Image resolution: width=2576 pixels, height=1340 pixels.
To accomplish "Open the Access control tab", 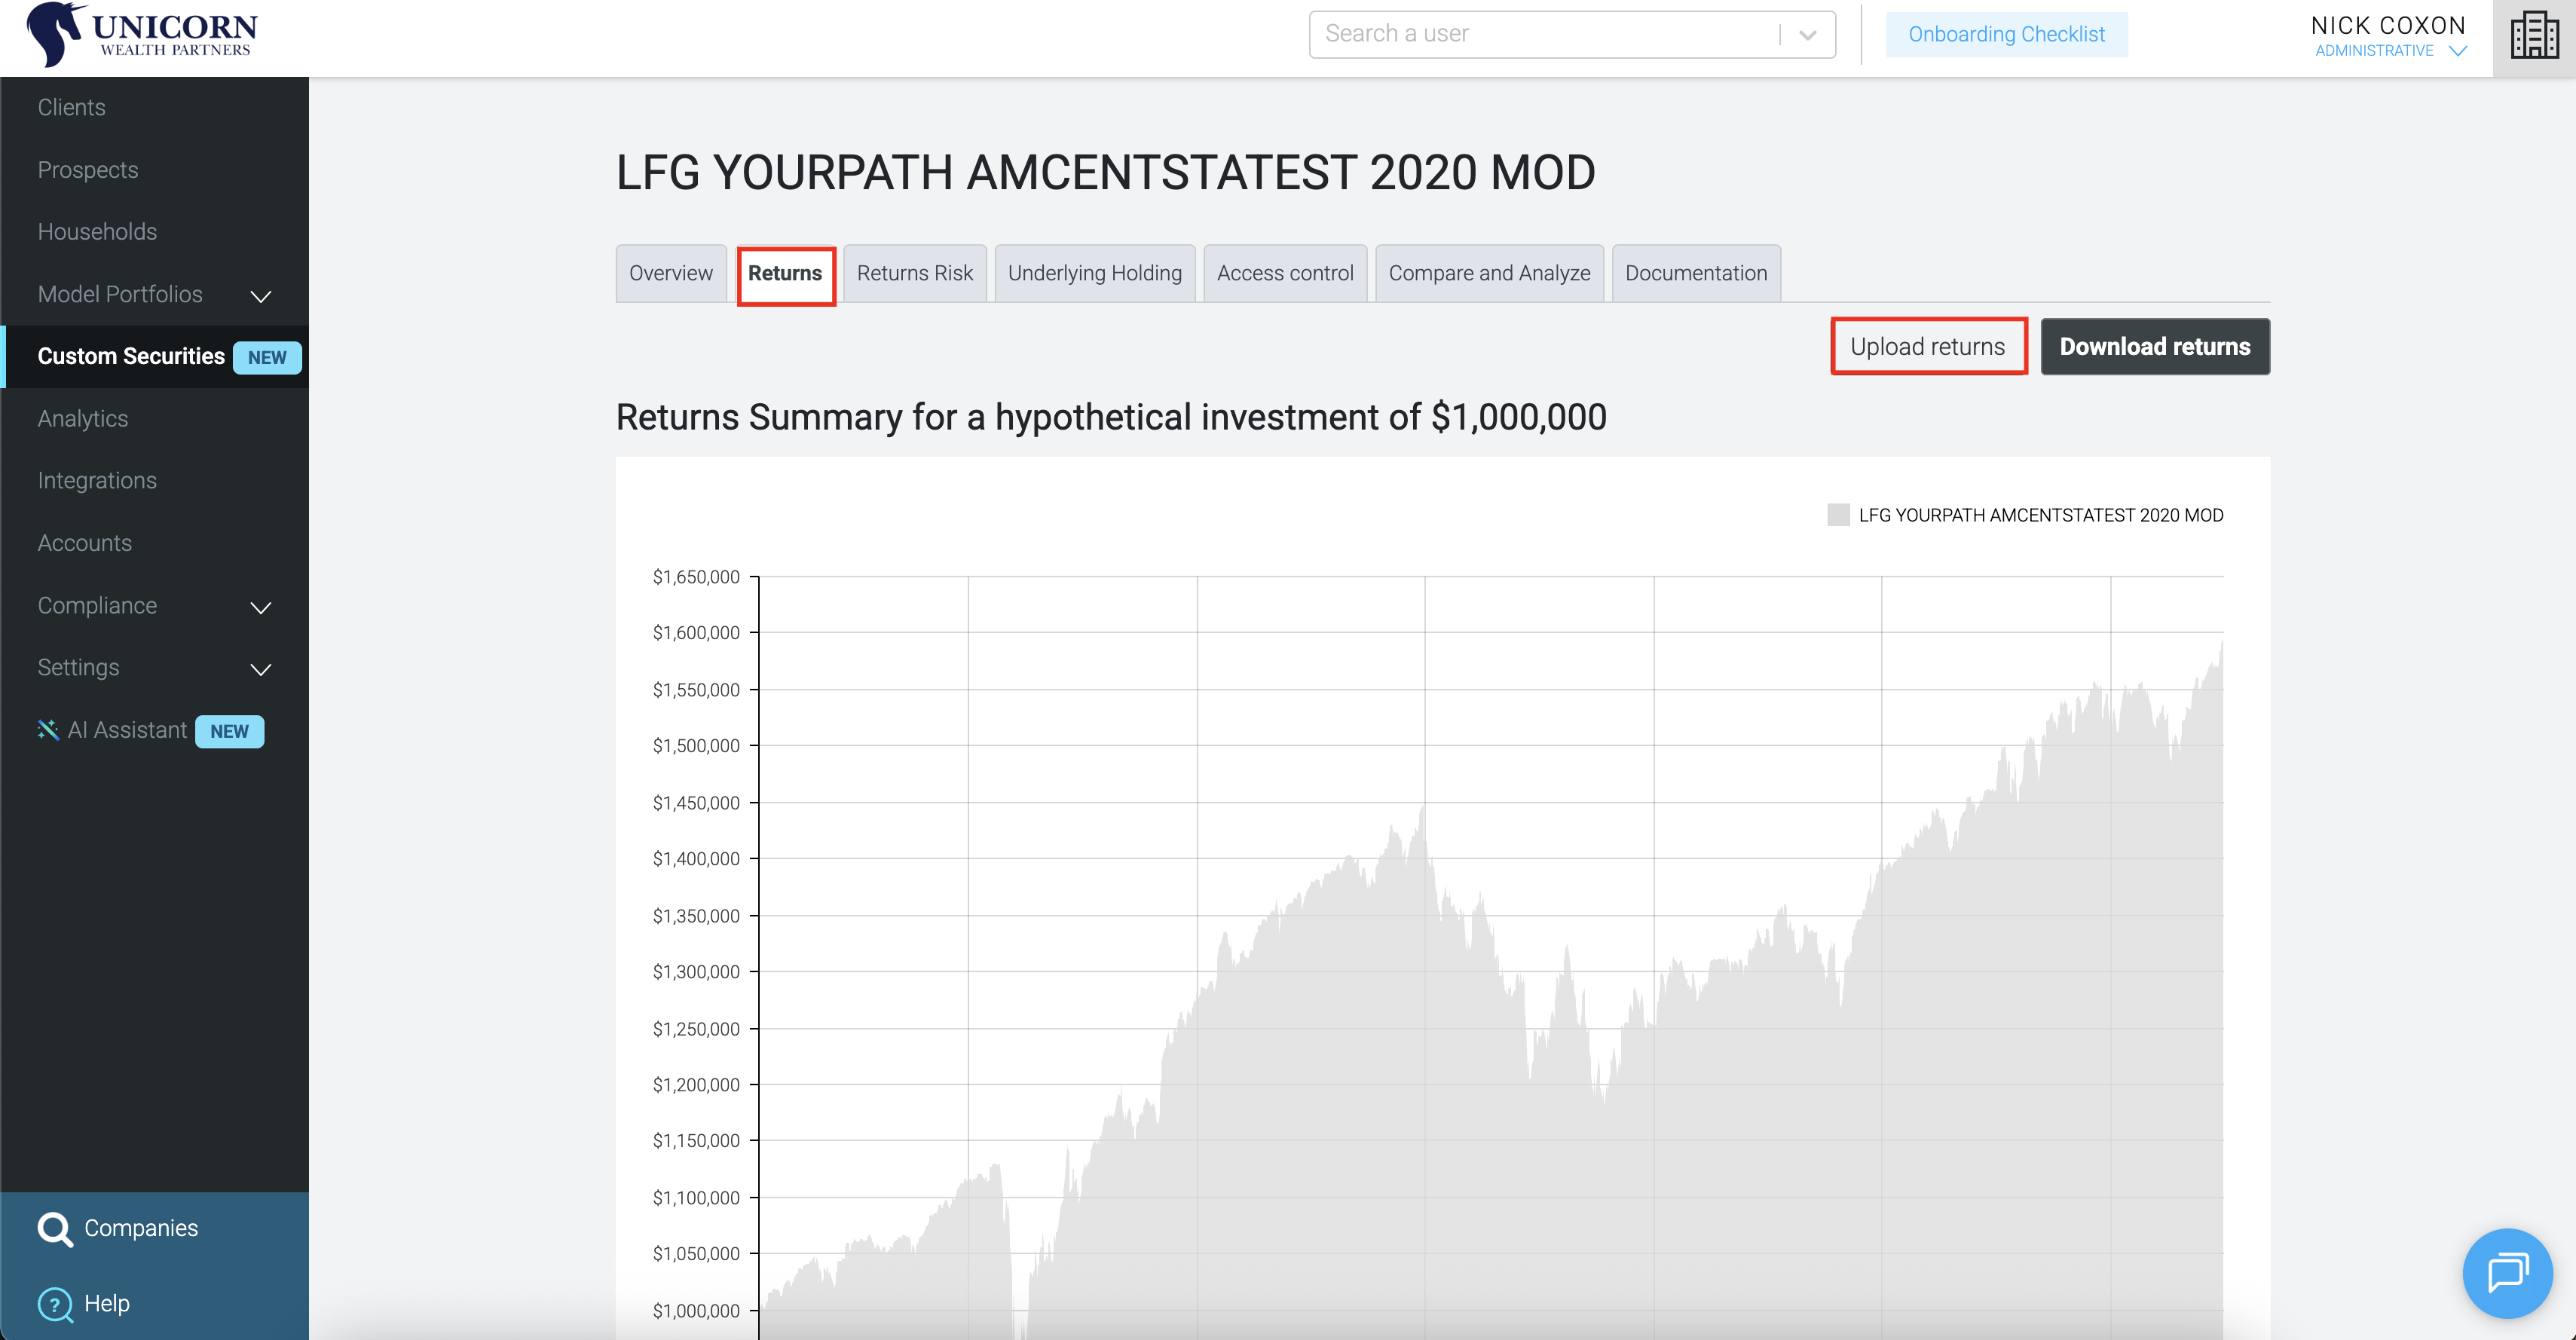I will tap(1285, 273).
